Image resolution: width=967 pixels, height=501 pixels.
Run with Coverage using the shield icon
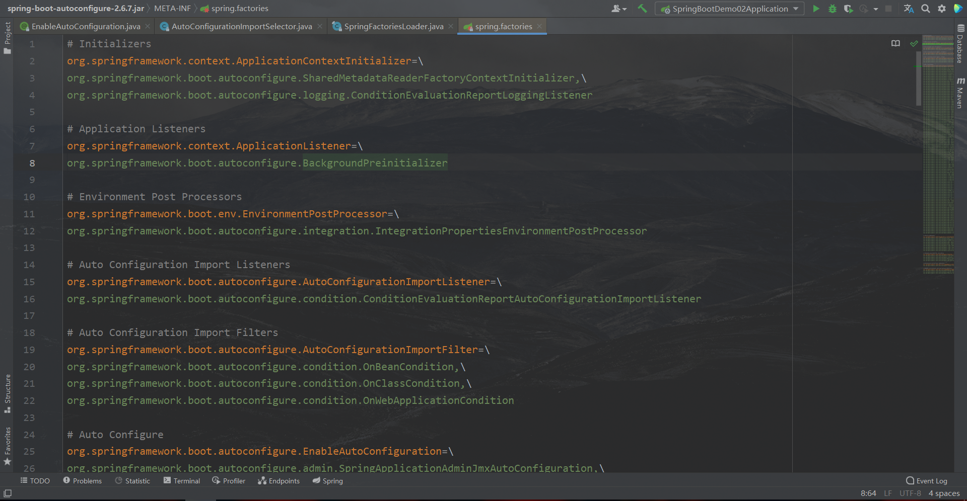click(848, 9)
